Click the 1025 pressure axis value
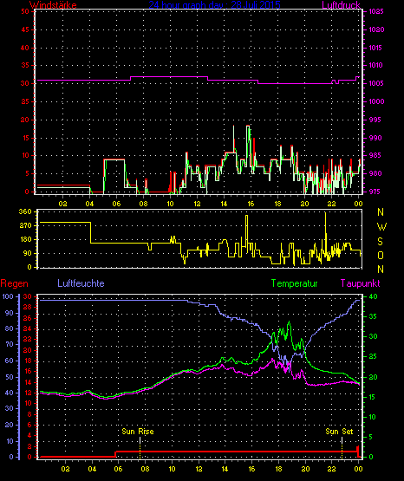The height and width of the screenshot is (481, 404). (x=376, y=11)
